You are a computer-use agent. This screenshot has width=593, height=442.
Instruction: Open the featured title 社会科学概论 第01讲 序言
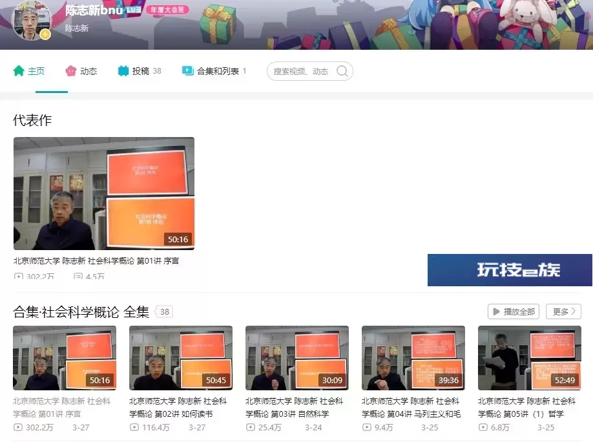coord(96,260)
